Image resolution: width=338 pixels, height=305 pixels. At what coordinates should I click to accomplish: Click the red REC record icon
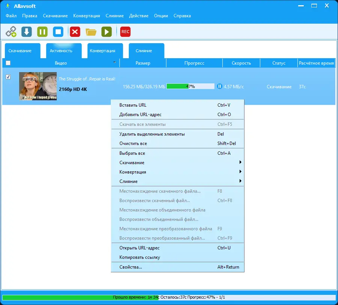125,32
